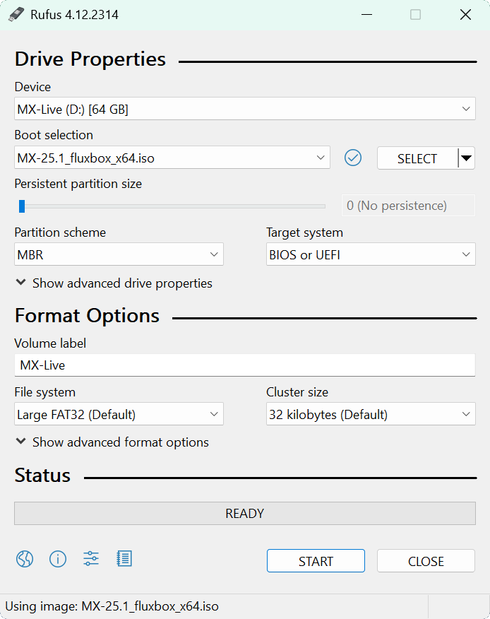This screenshot has height=619, width=490.
Task: Click the Rufus USB drive title icon
Action: [x=16, y=15]
